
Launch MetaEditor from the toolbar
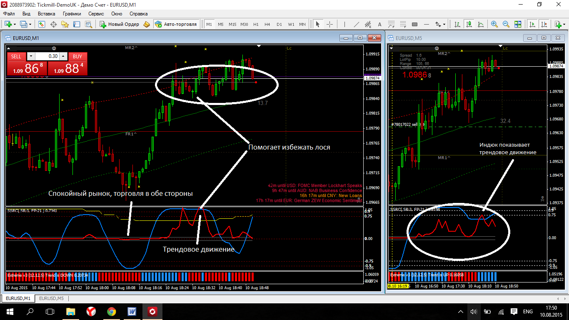(x=147, y=24)
